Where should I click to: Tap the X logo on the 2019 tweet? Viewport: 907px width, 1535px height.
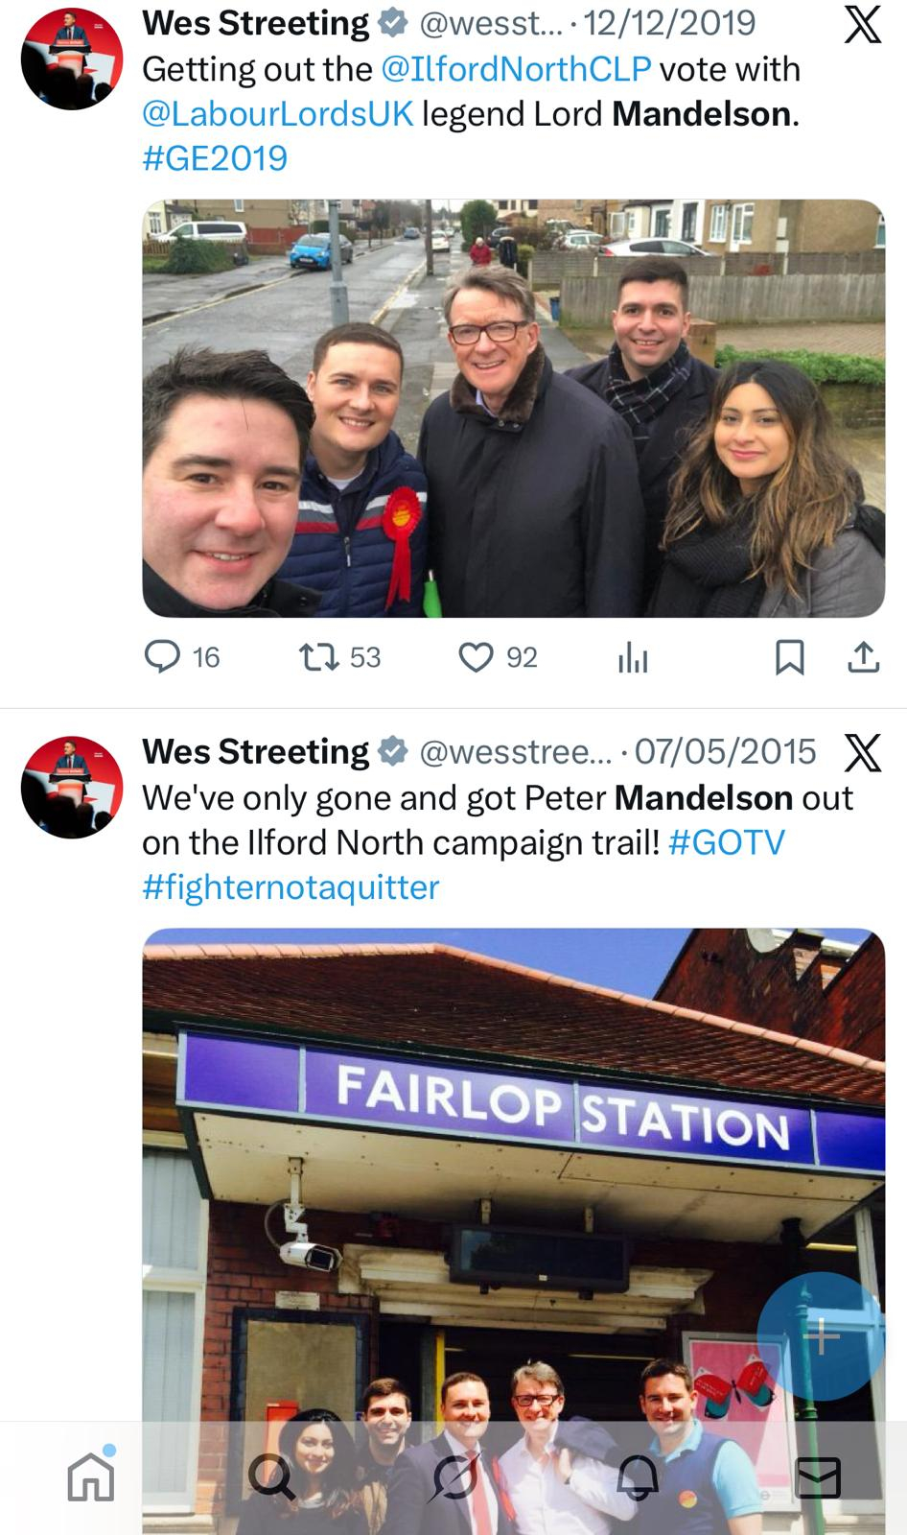(863, 24)
